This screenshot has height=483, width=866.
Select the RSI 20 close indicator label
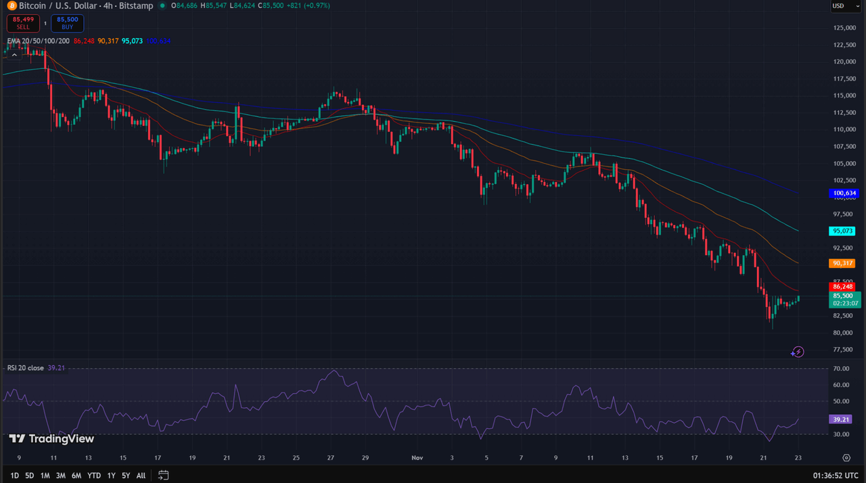(x=26, y=368)
